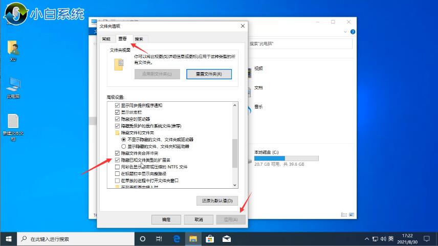
Task: Switch Explorer to details view icon
Action: pyautogui.click(x=344, y=215)
